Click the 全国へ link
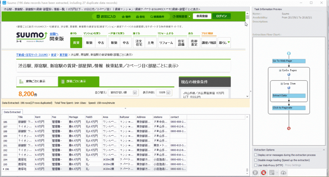 54,34
